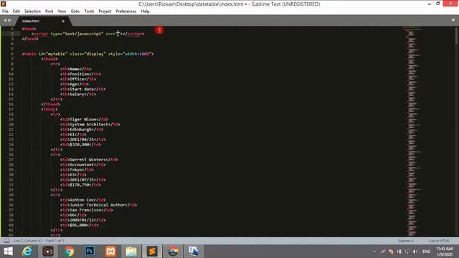Go to the previous tab with the left arrow
459x258 pixels.
5,21
